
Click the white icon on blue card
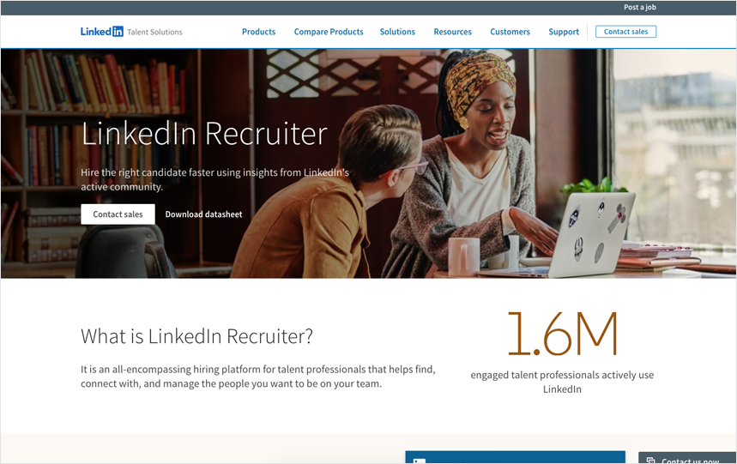click(x=420, y=461)
